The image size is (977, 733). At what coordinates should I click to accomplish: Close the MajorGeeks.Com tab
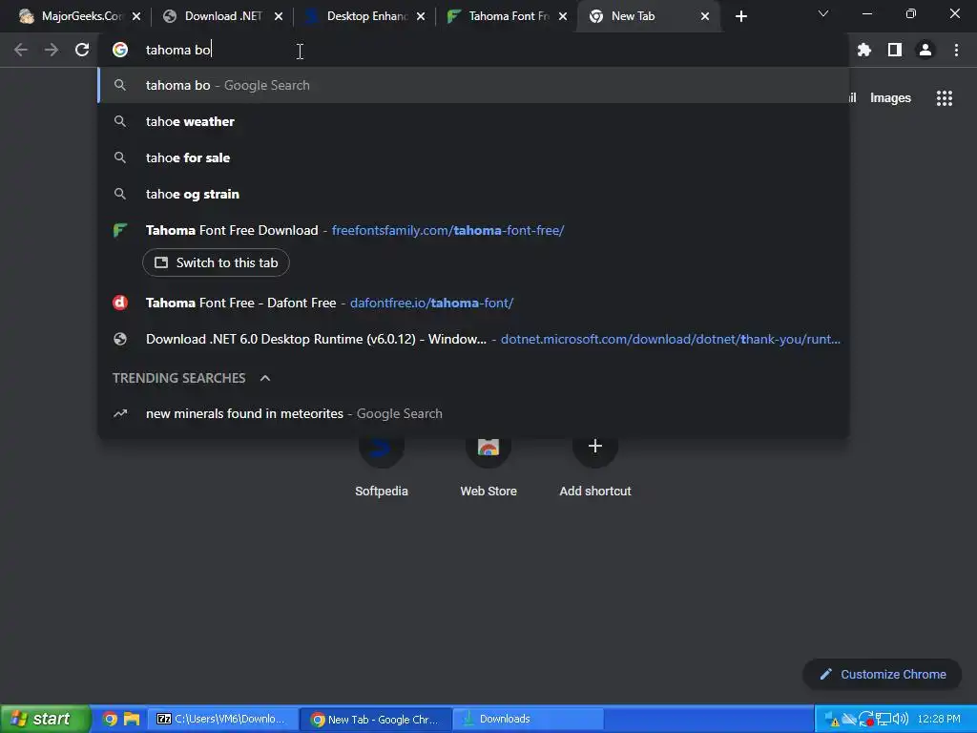(x=136, y=16)
